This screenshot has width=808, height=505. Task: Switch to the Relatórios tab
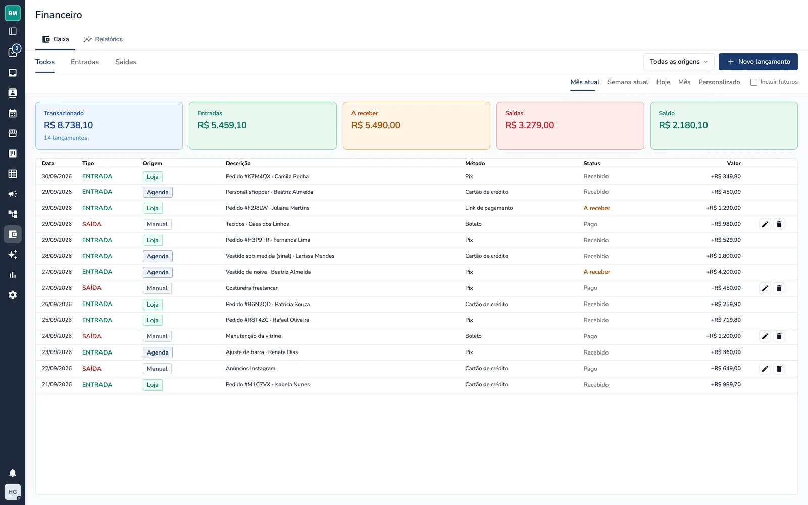point(103,39)
